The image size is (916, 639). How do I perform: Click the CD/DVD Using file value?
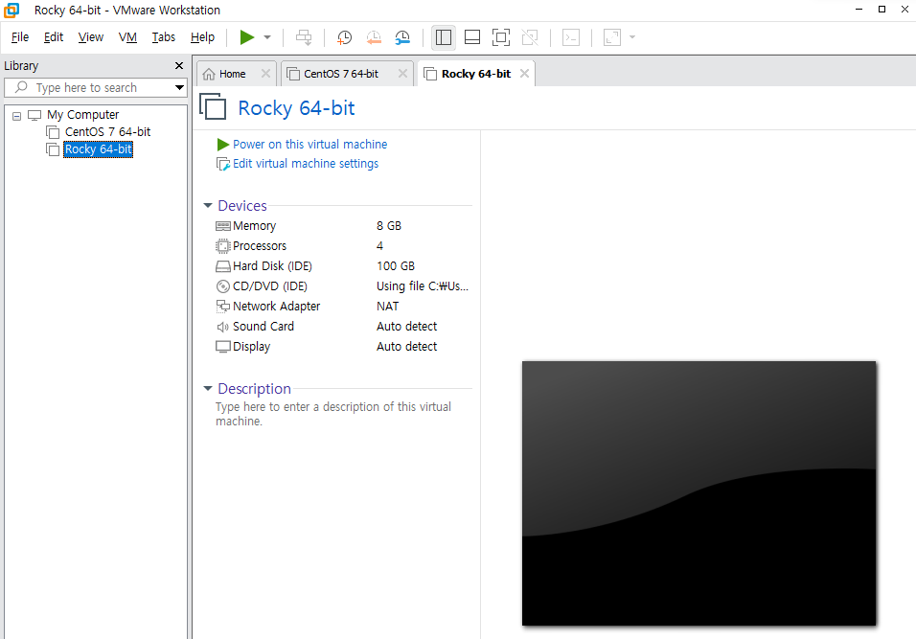tap(423, 286)
